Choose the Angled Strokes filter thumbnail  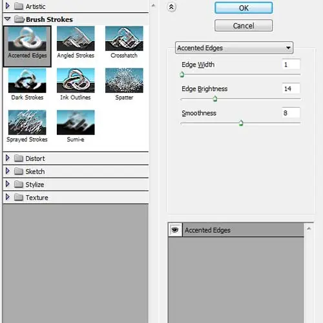coord(76,39)
